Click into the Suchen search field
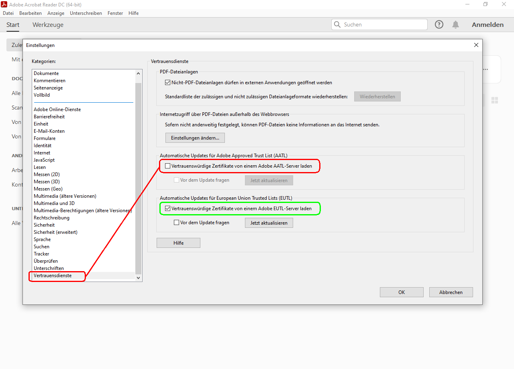This screenshot has height=369, width=514. (383, 24)
